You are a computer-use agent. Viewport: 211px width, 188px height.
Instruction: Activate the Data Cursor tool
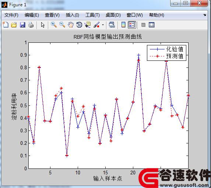[x=88, y=25]
